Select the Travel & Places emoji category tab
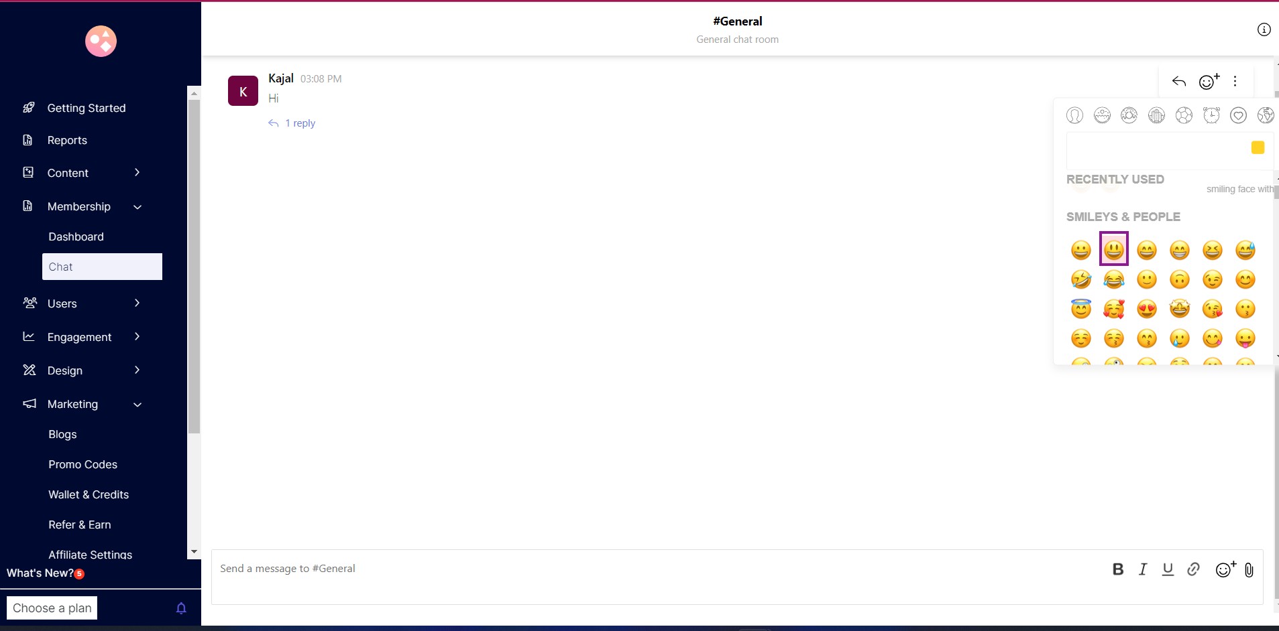Image resolution: width=1279 pixels, height=631 pixels. [x=1157, y=115]
